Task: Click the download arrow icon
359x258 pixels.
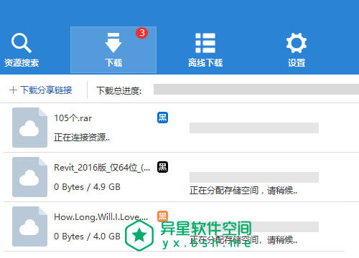Action: (x=113, y=43)
